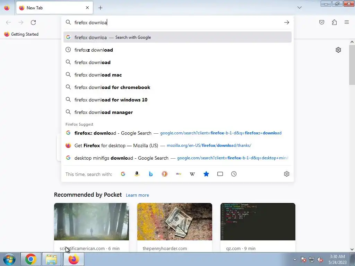355x266 pixels.
Task: Open the code screen article thumbnail
Action: [258, 222]
